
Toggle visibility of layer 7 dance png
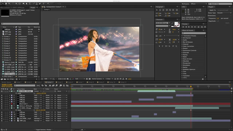pyautogui.click(x=2, y=106)
